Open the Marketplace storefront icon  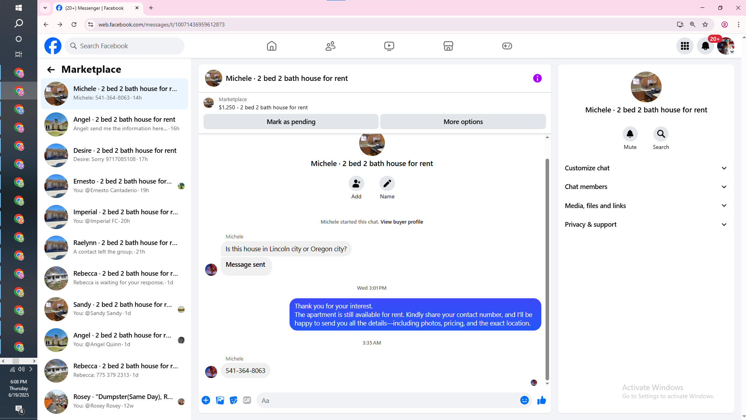point(448,46)
